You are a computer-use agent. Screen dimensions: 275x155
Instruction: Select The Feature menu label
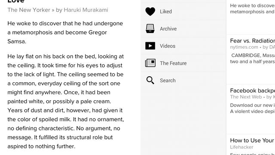173,63
